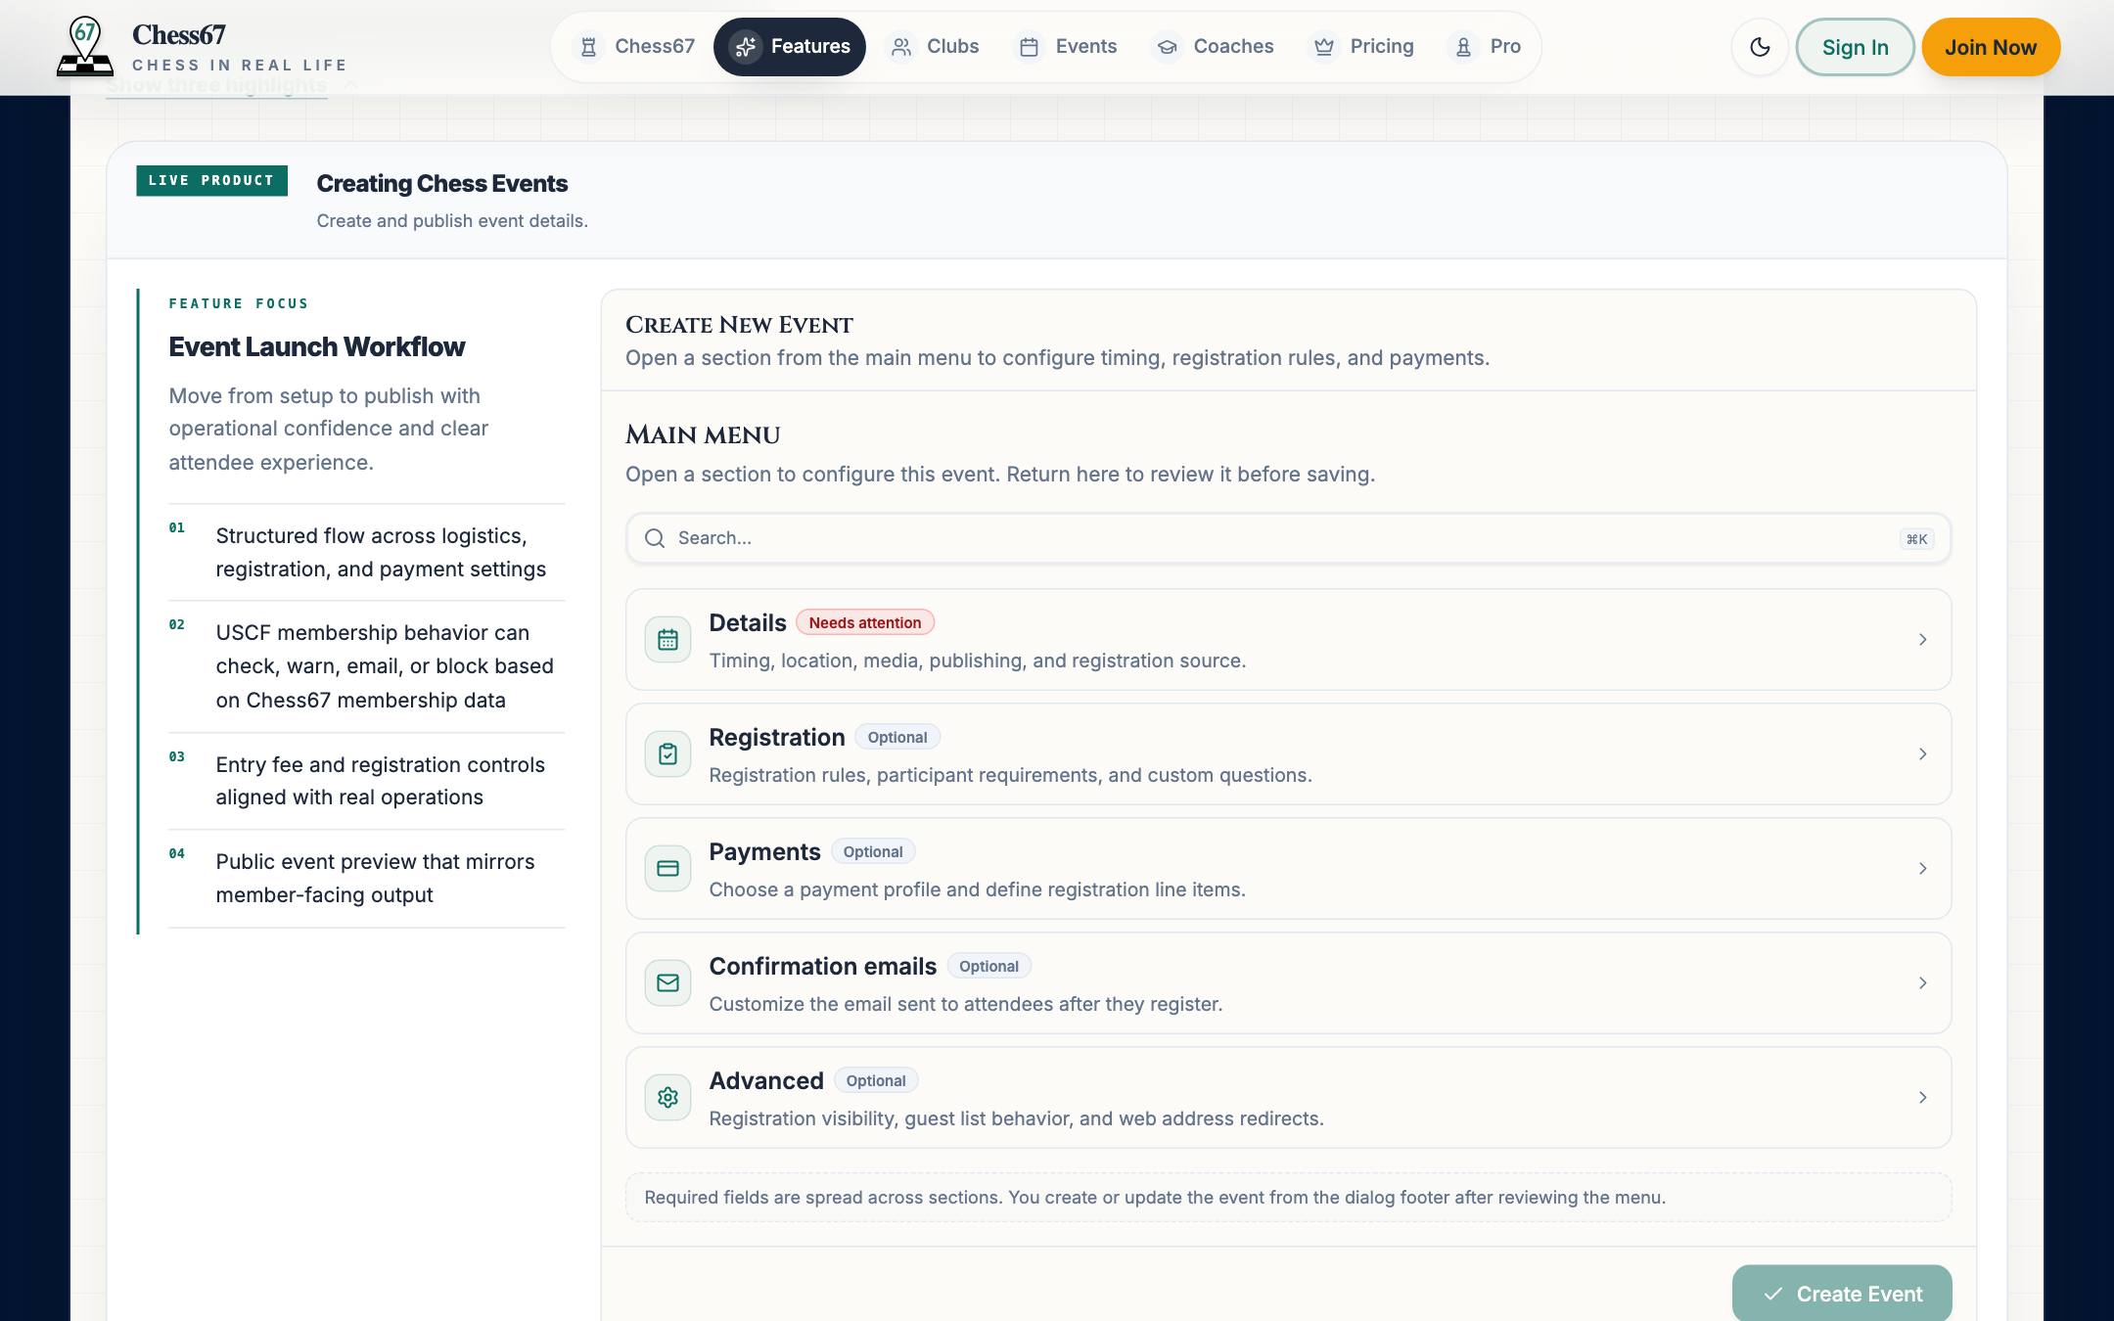The image size is (2114, 1321).
Task: Expand the Payments section chevron
Action: click(x=1922, y=869)
